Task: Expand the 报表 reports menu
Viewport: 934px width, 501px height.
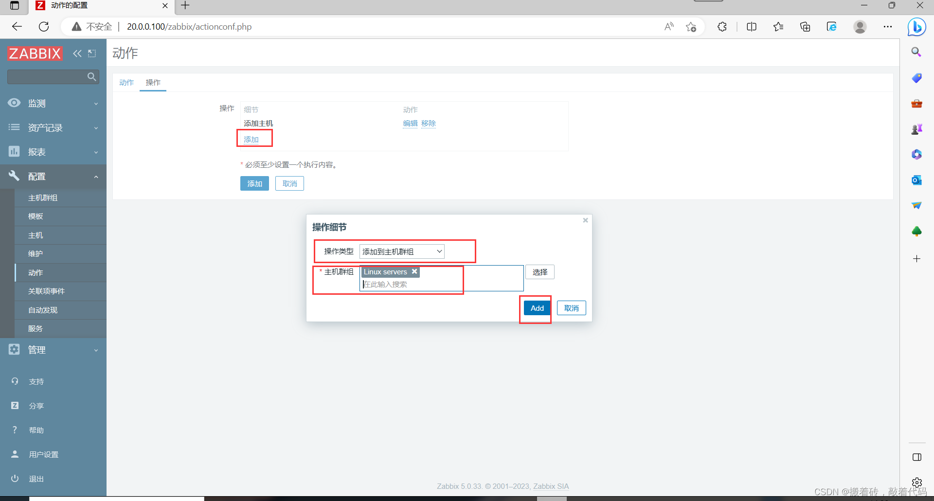Action: (x=53, y=152)
